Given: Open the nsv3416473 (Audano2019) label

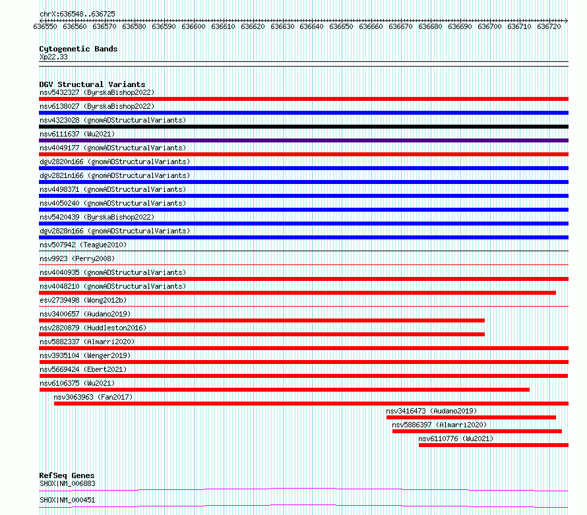Looking at the screenshot, I should pos(431,411).
